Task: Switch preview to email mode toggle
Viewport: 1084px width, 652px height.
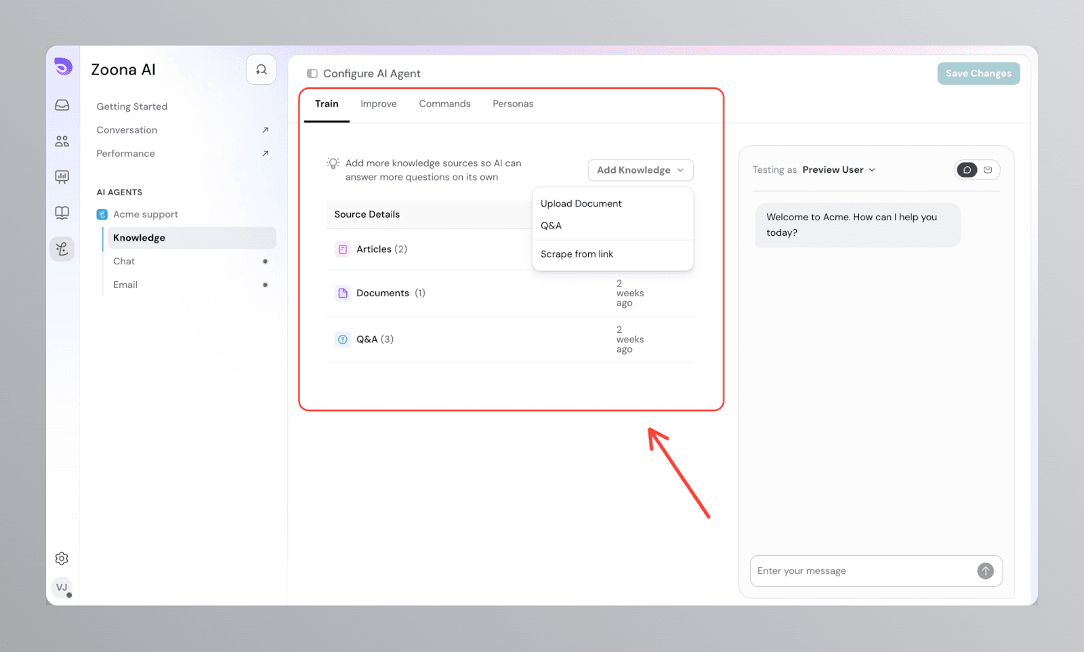Action: point(988,170)
